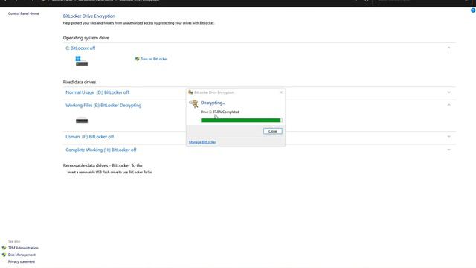The width and height of the screenshot is (476, 268).
Task: Click Drive E: Completed status text
Action: tap(220, 112)
